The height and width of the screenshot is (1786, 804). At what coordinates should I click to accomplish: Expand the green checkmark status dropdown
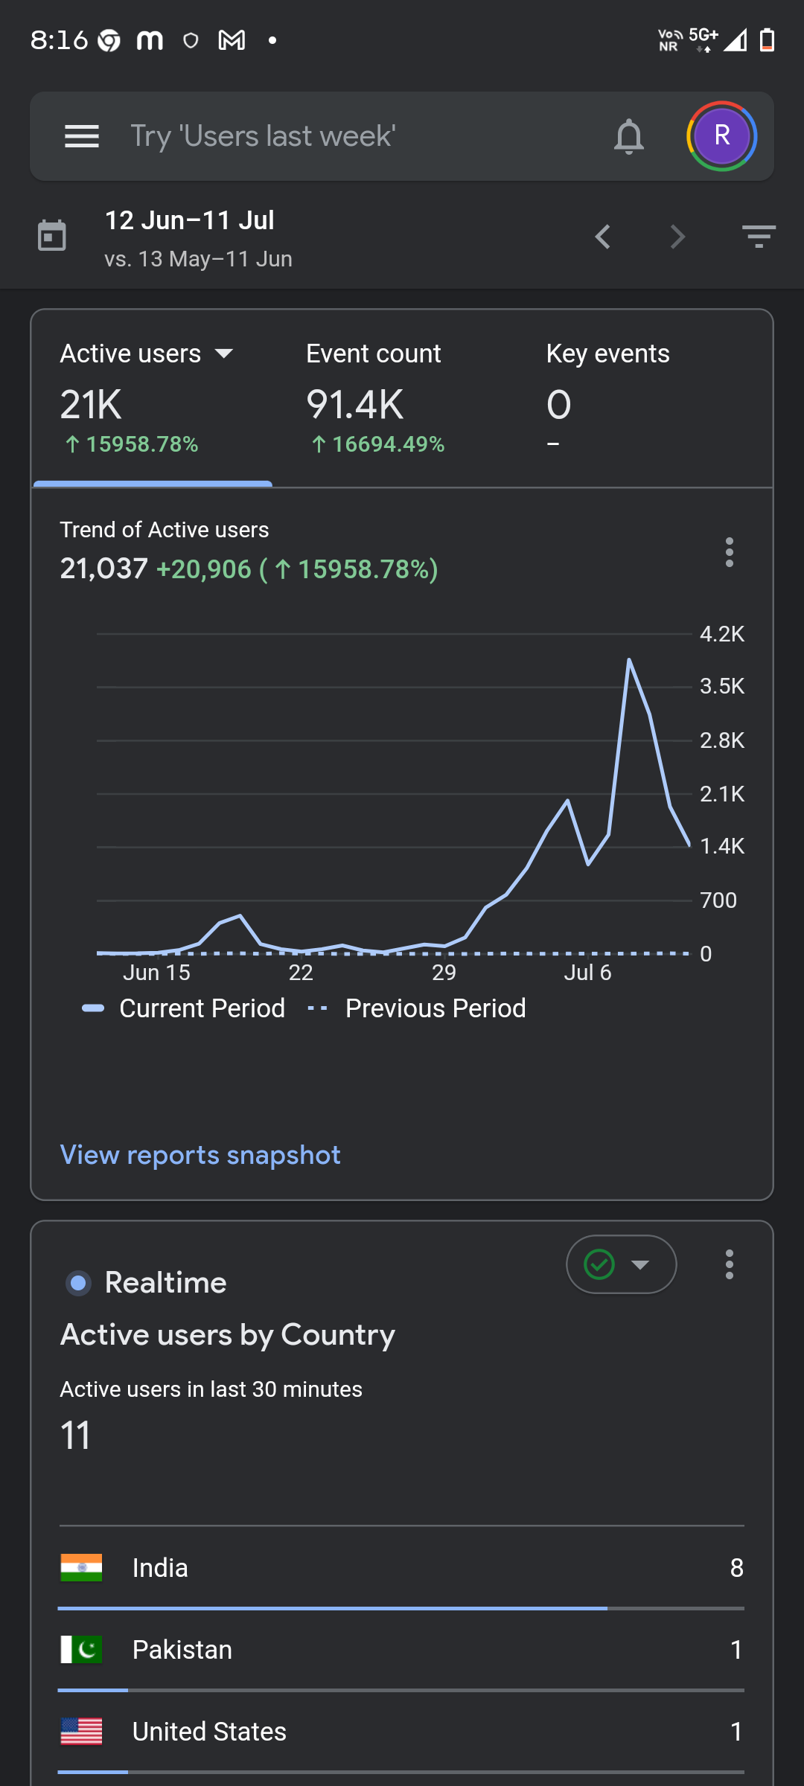click(x=621, y=1264)
